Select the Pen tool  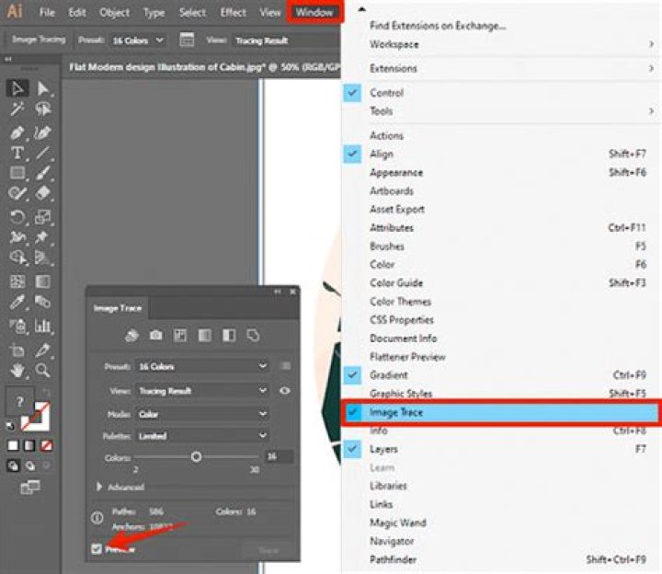(17, 132)
